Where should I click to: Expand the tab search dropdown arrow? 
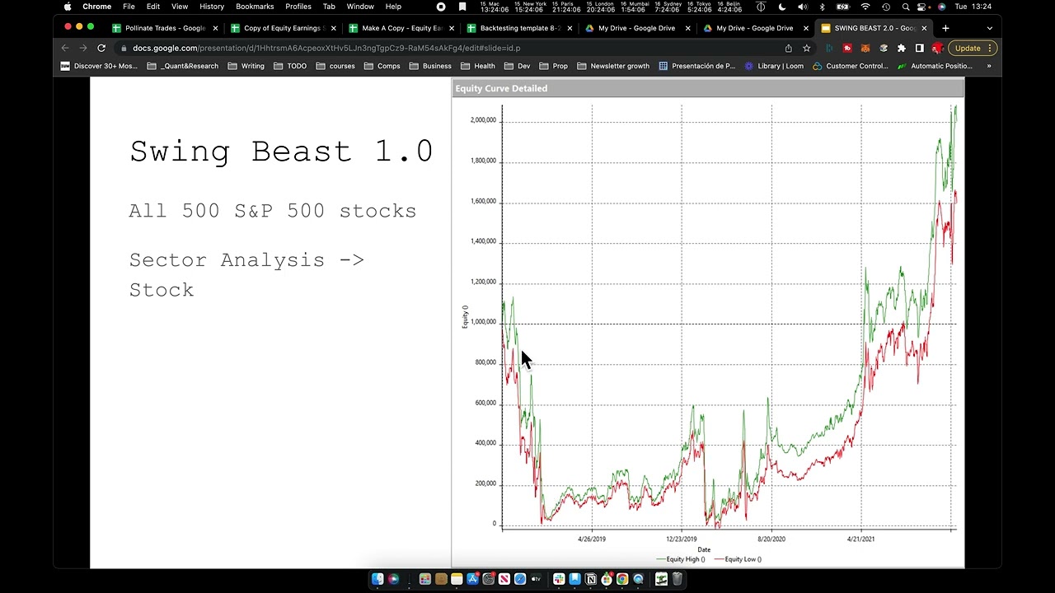(x=990, y=28)
